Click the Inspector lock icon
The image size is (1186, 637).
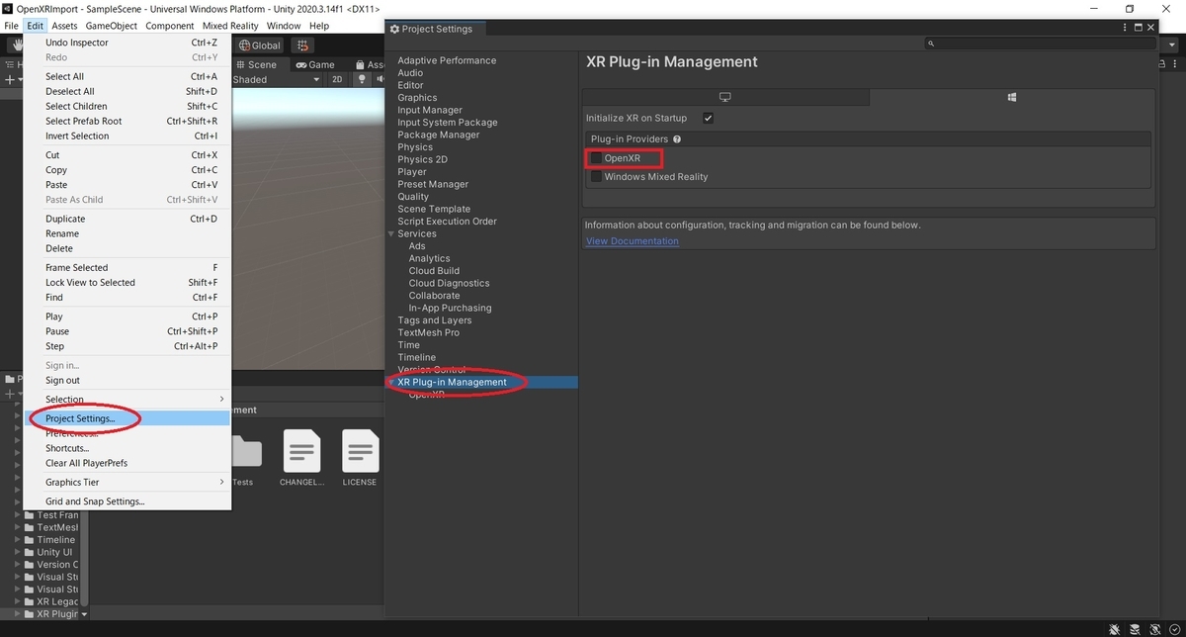click(x=1163, y=64)
